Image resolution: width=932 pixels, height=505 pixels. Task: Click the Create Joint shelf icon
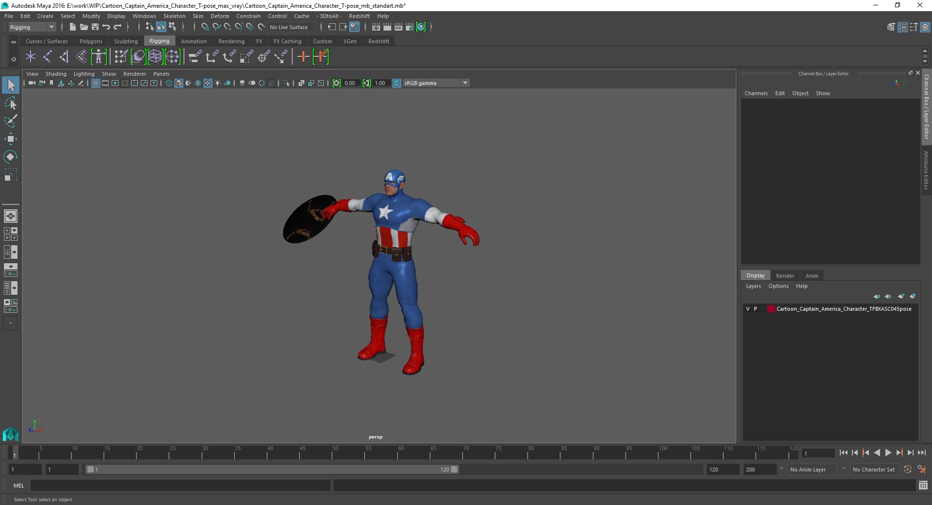tap(47, 57)
